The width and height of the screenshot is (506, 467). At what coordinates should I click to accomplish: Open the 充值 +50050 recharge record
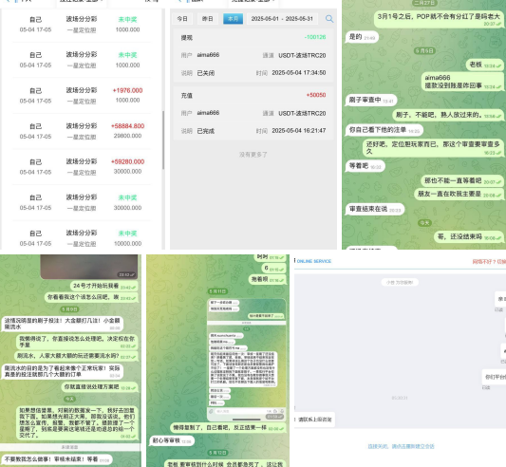(x=253, y=113)
